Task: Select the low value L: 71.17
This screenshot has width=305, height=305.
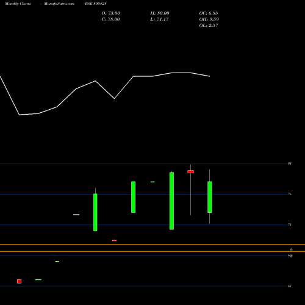Action: pos(160,20)
